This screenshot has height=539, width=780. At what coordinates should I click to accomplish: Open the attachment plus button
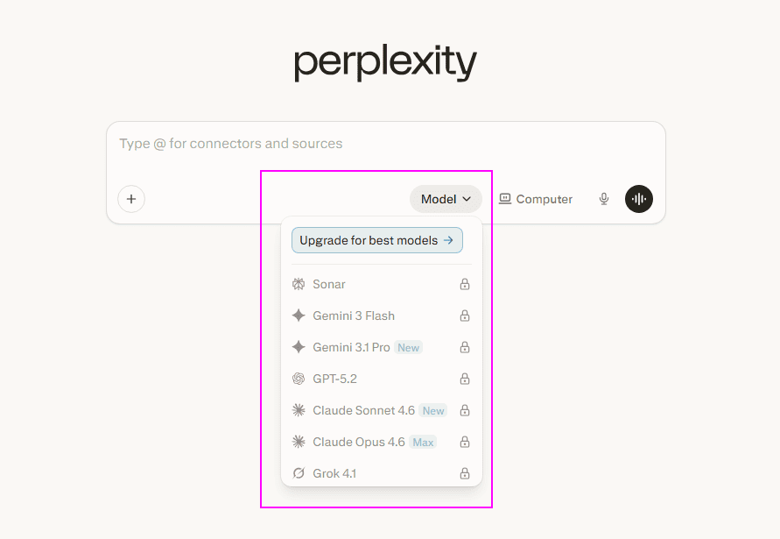coord(130,199)
